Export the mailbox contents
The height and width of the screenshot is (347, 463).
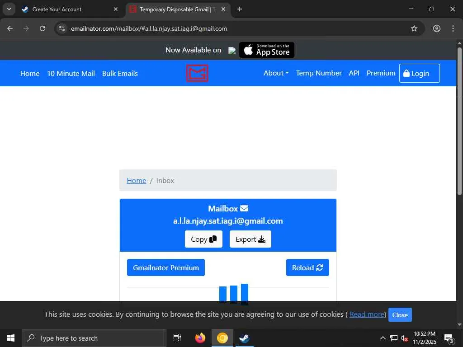(x=250, y=239)
